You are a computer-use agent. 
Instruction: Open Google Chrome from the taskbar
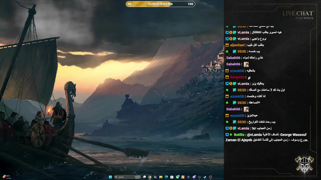coord(150,177)
